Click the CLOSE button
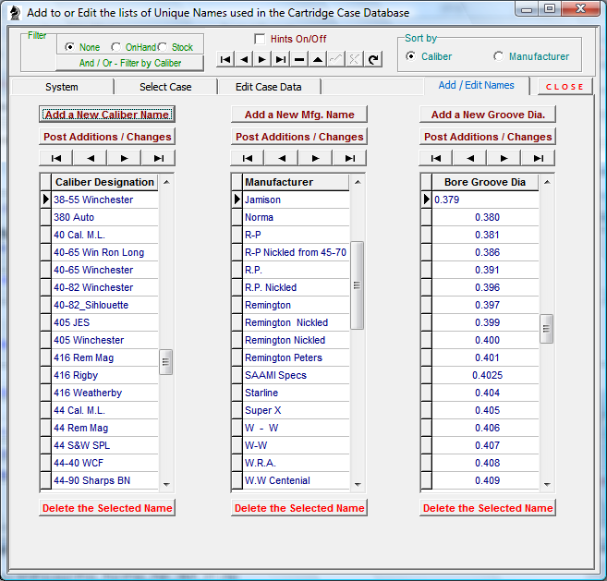 click(x=565, y=87)
